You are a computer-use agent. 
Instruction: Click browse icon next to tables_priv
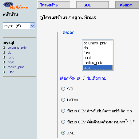(x=4, y=67)
